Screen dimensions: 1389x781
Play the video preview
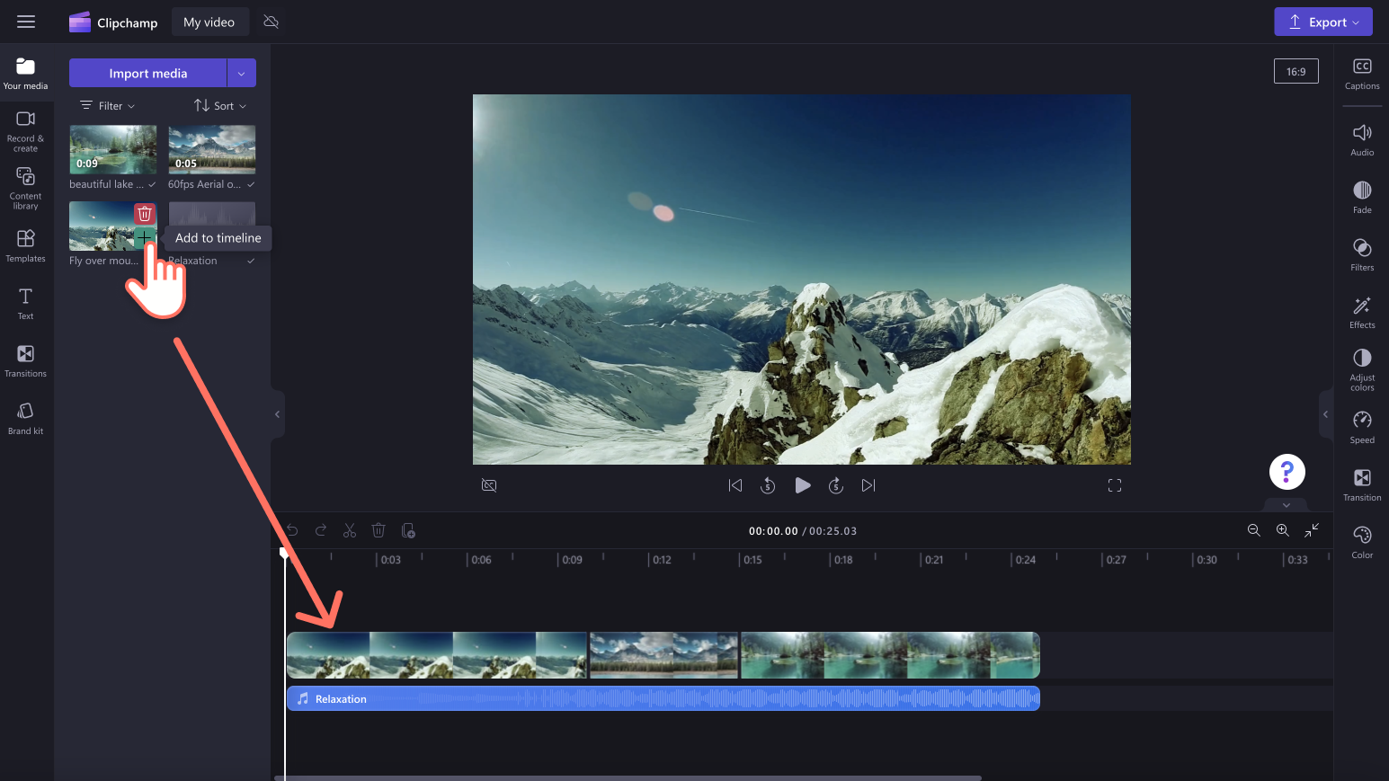click(x=803, y=485)
